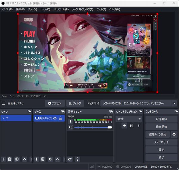Image resolution: width=179 pixels, height=170 pixels.
Task: Open virtual camera settings gear
Action: 174,135
